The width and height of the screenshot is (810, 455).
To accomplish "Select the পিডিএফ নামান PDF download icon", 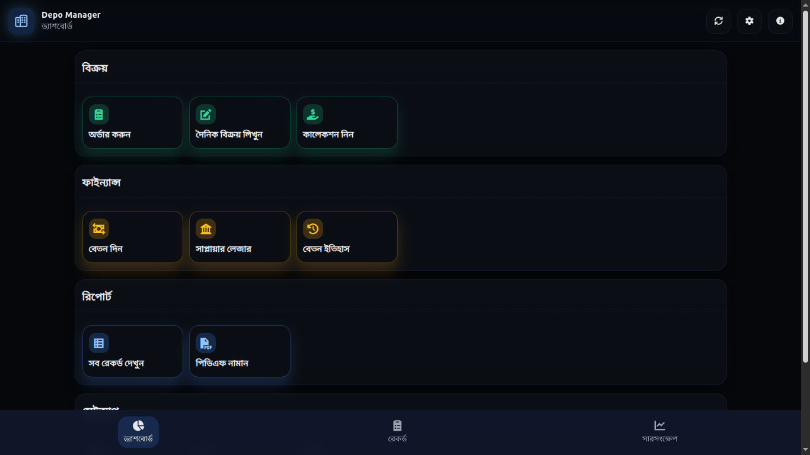I will point(206,342).
